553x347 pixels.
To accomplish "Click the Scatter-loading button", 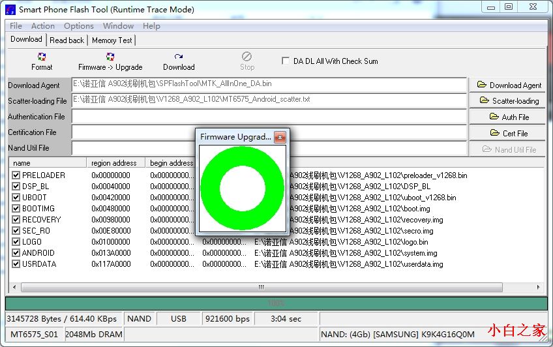I will click(x=507, y=101).
